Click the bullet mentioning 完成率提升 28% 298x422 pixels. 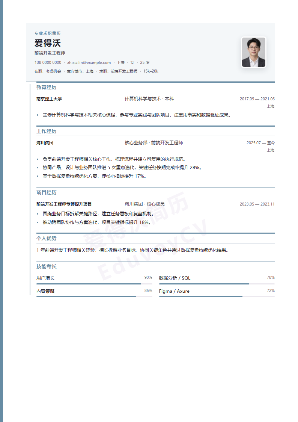pos(122,168)
